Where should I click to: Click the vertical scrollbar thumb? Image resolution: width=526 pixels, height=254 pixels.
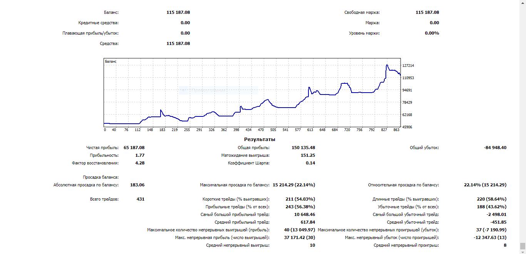(523, 246)
